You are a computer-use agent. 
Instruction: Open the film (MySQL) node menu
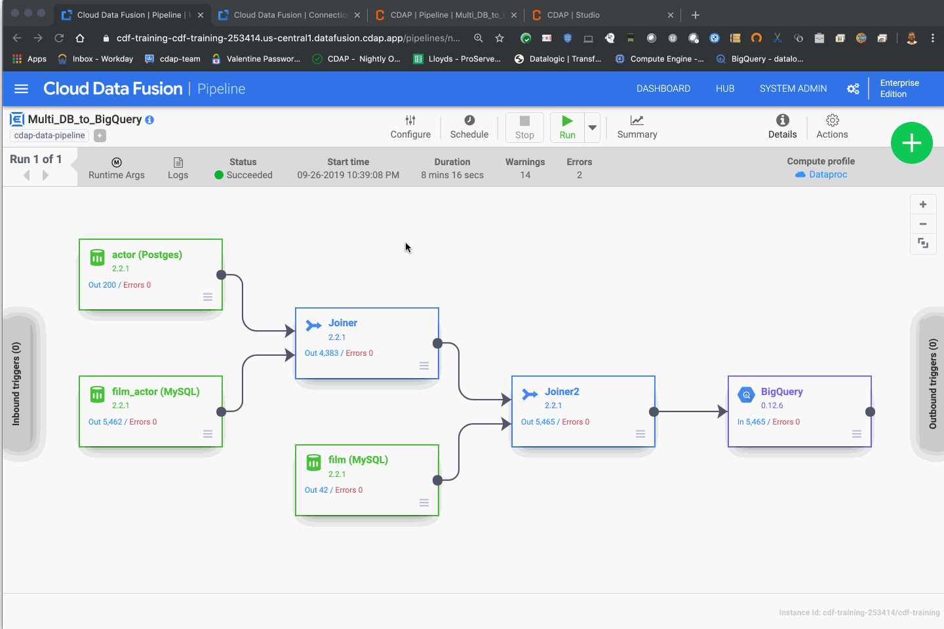tap(424, 503)
